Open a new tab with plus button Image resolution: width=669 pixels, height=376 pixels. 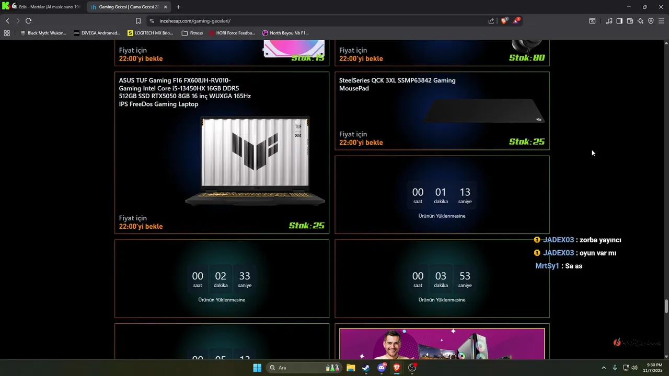point(178,7)
